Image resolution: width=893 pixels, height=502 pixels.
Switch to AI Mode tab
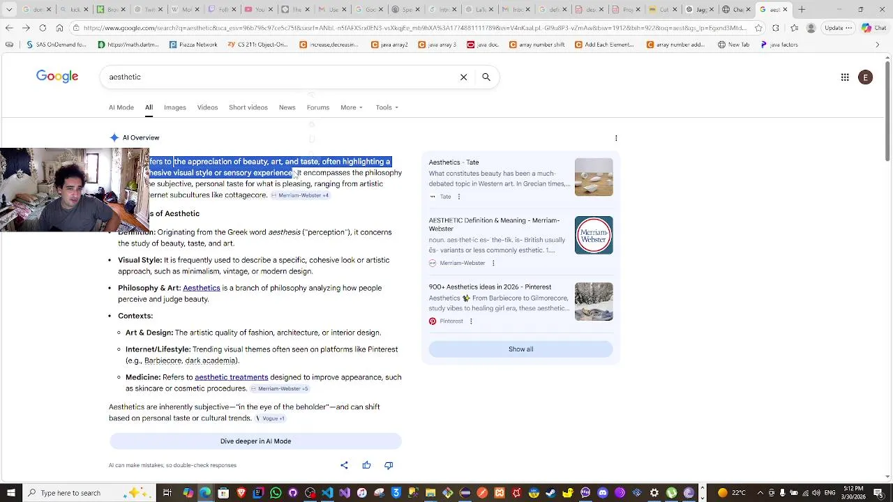(121, 107)
